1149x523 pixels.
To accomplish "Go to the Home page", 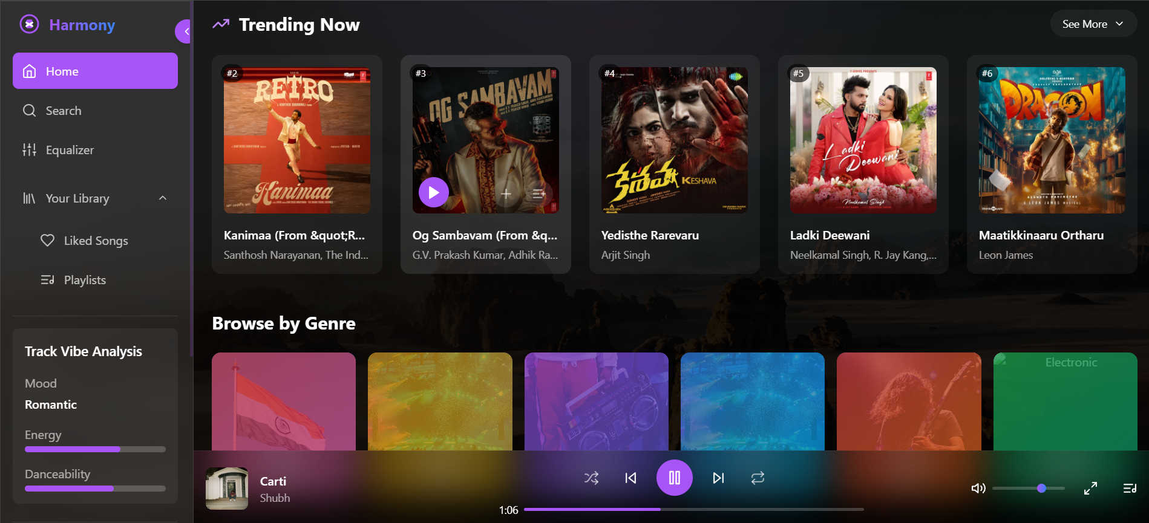I will coord(95,71).
